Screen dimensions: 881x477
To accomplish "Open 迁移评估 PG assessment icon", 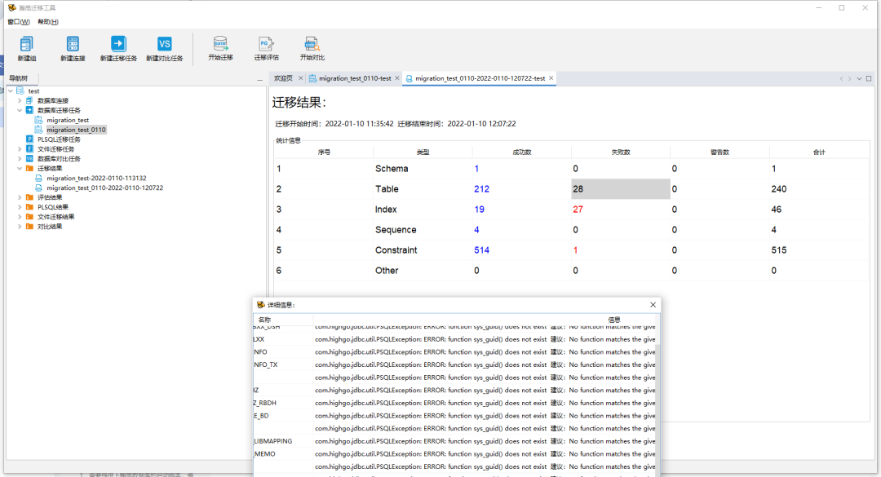I will pos(266,45).
